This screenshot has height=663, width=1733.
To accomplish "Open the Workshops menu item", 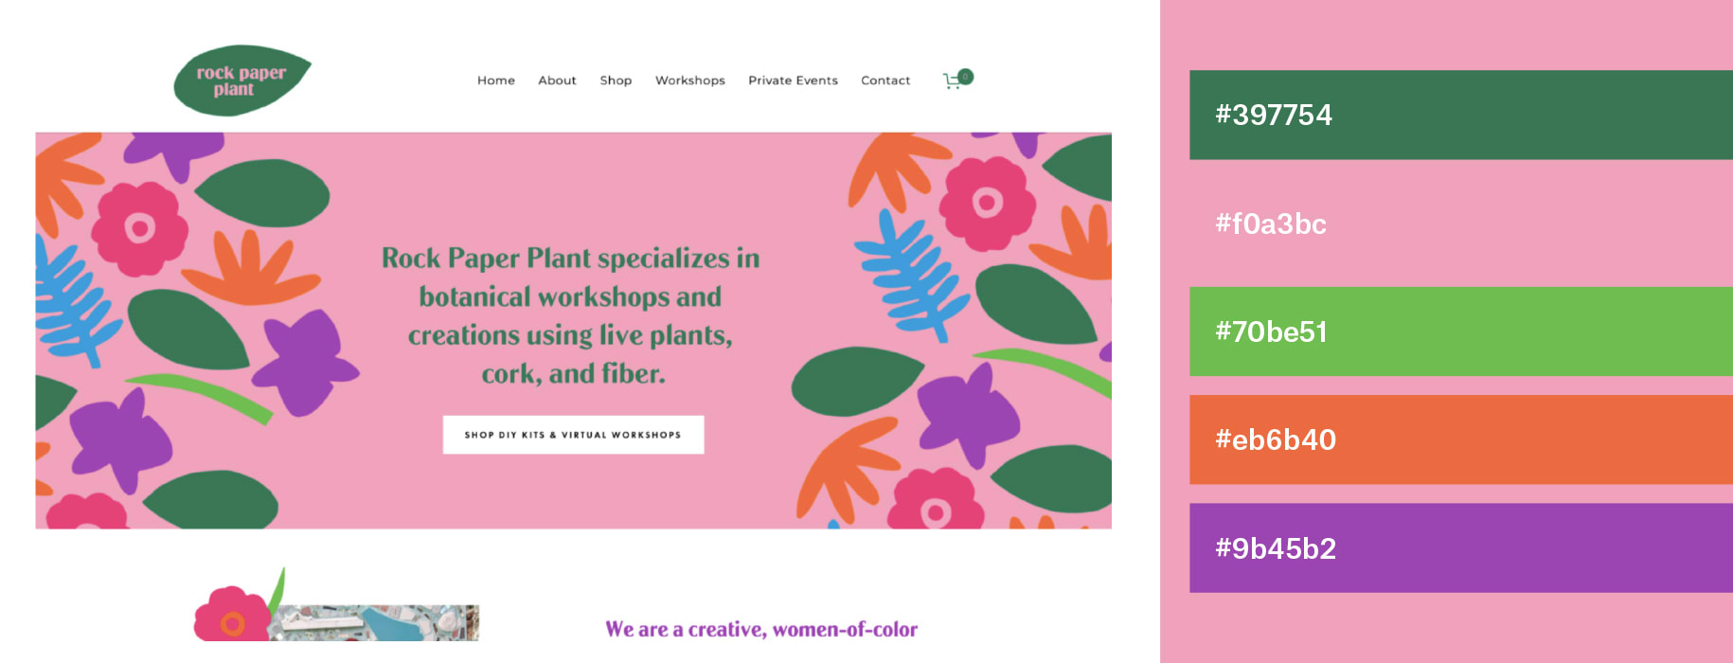I will coord(690,81).
